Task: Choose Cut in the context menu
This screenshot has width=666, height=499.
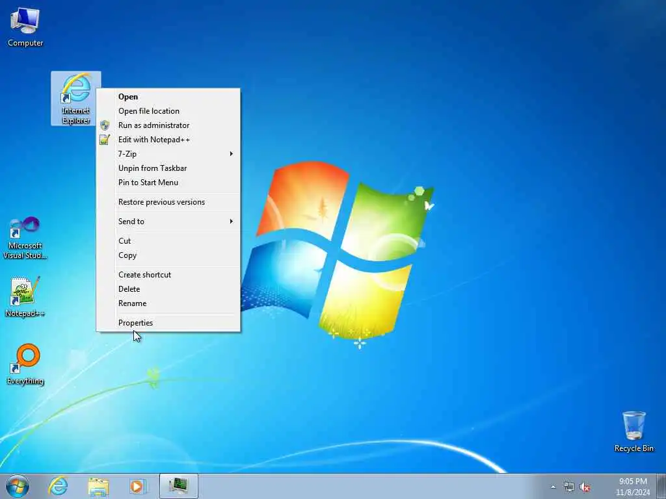Action: (168, 241)
